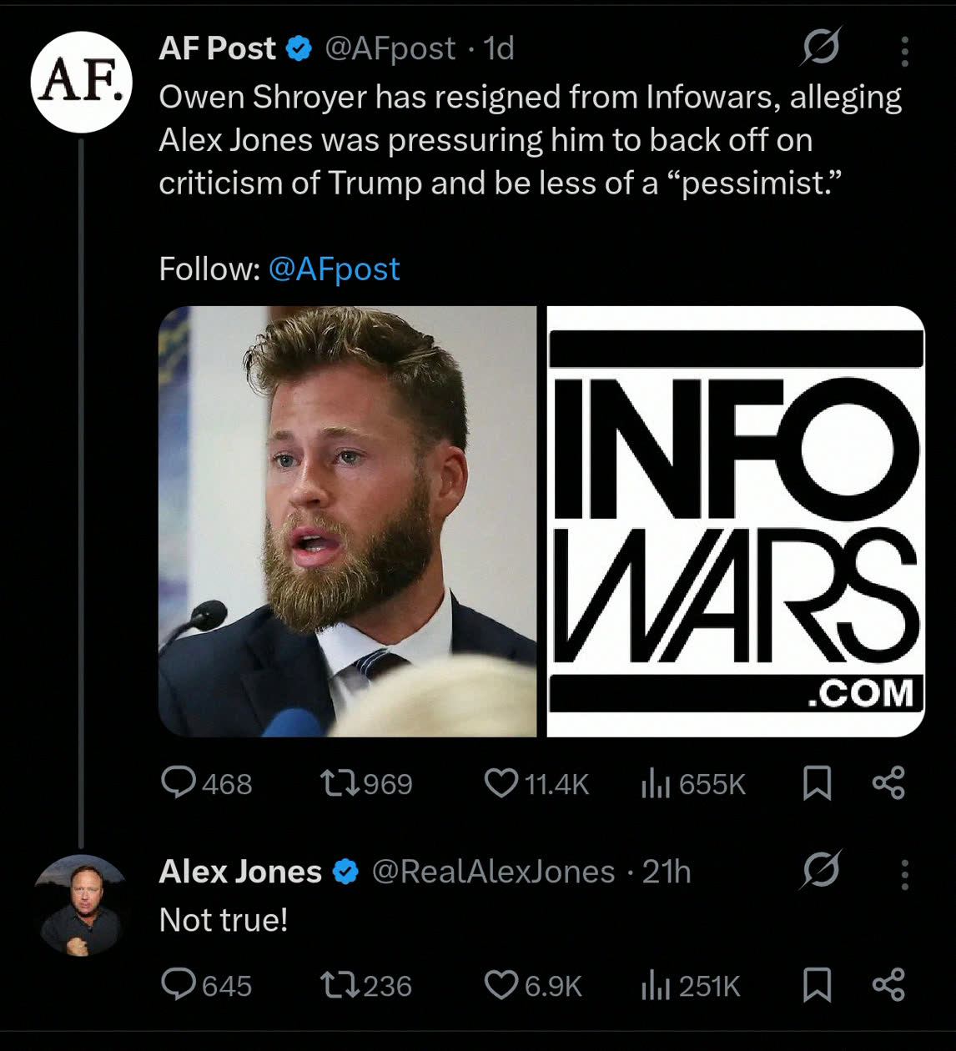Repost the AF Post tweet

(340, 783)
